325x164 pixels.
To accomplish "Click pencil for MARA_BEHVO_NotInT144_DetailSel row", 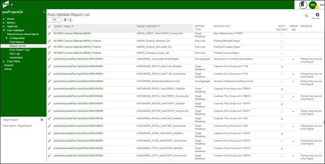I will tap(49, 66).
